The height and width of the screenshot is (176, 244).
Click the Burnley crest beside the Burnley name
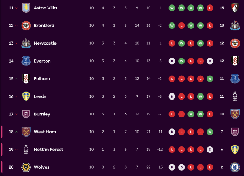point(26,114)
